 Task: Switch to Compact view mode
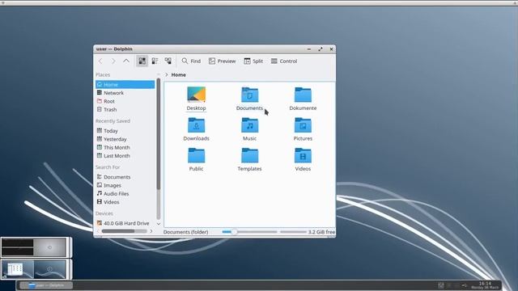coord(155,61)
